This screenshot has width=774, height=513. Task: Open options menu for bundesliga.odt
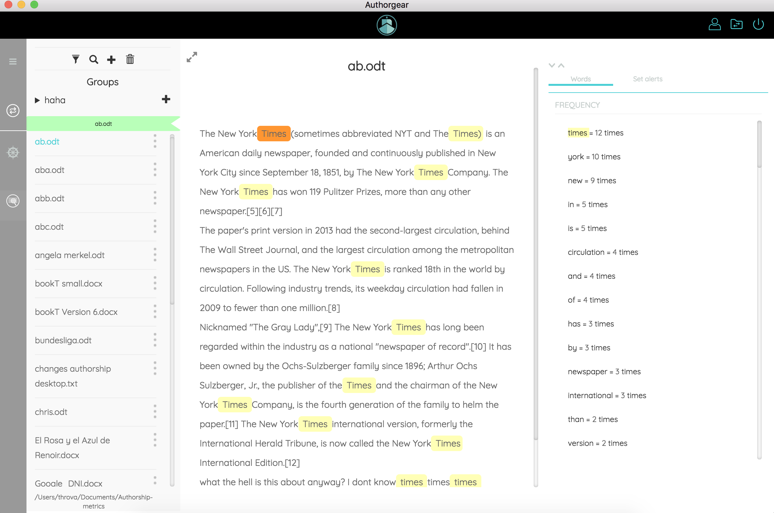[x=155, y=340]
